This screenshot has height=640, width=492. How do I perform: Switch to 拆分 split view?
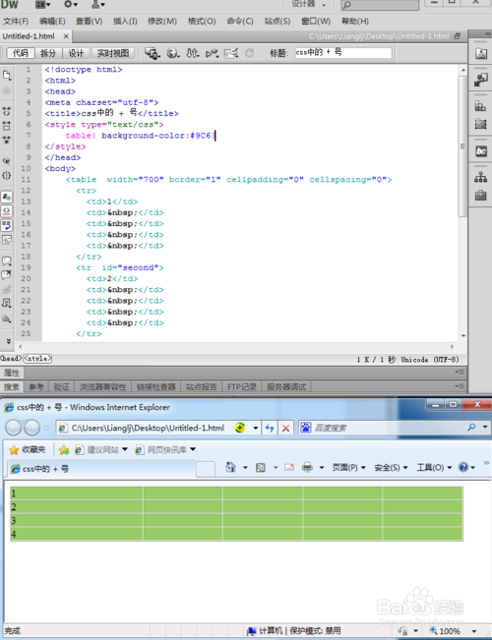pyautogui.click(x=48, y=53)
